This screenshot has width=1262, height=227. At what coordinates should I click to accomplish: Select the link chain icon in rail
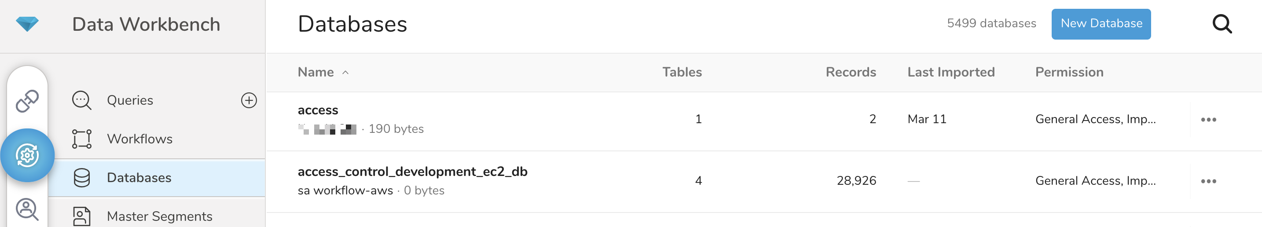coord(27,101)
